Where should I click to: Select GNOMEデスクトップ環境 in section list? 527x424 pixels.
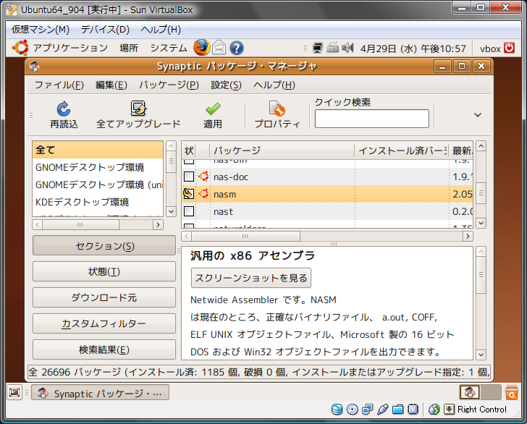pyautogui.click(x=98, y=167)
